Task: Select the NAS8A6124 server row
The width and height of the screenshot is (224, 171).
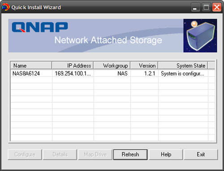Action: [x=113, y=73]
